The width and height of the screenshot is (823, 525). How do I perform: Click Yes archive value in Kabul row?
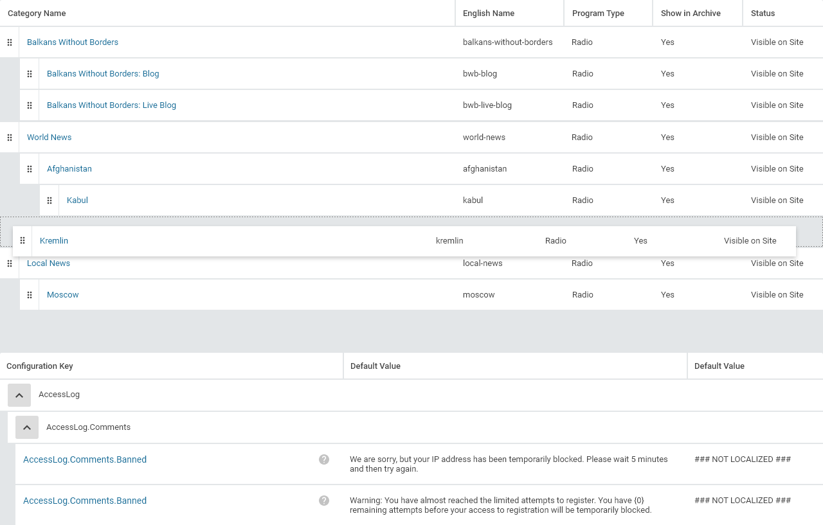click(667, 200)
